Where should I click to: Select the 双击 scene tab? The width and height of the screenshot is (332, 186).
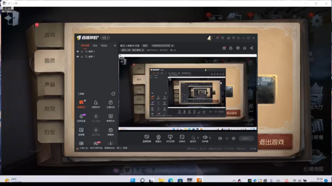[95, 45]
